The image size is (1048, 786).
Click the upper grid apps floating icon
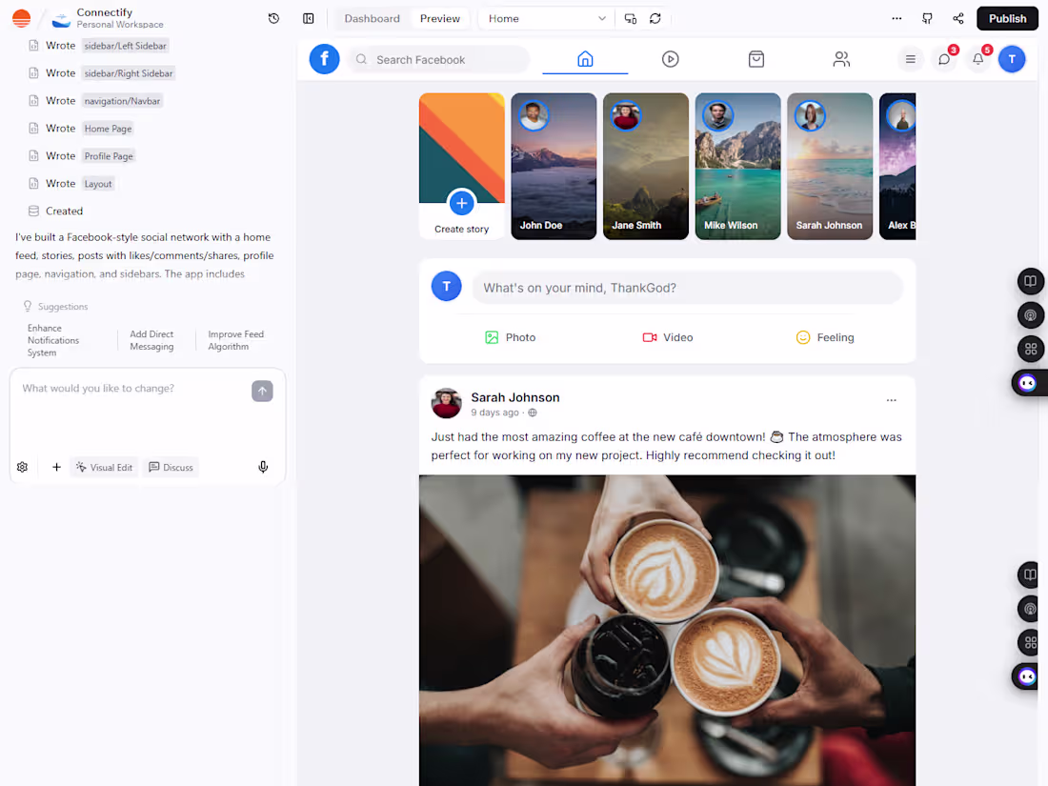click(1030, 349)
